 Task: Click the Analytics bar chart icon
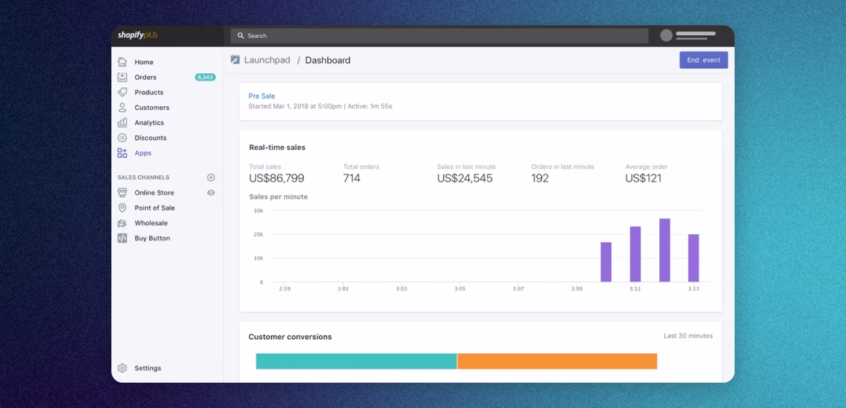(123, 122)
